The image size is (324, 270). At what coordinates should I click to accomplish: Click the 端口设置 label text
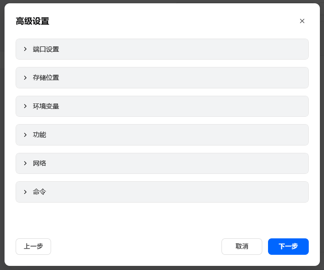click(x=46, y=49)
